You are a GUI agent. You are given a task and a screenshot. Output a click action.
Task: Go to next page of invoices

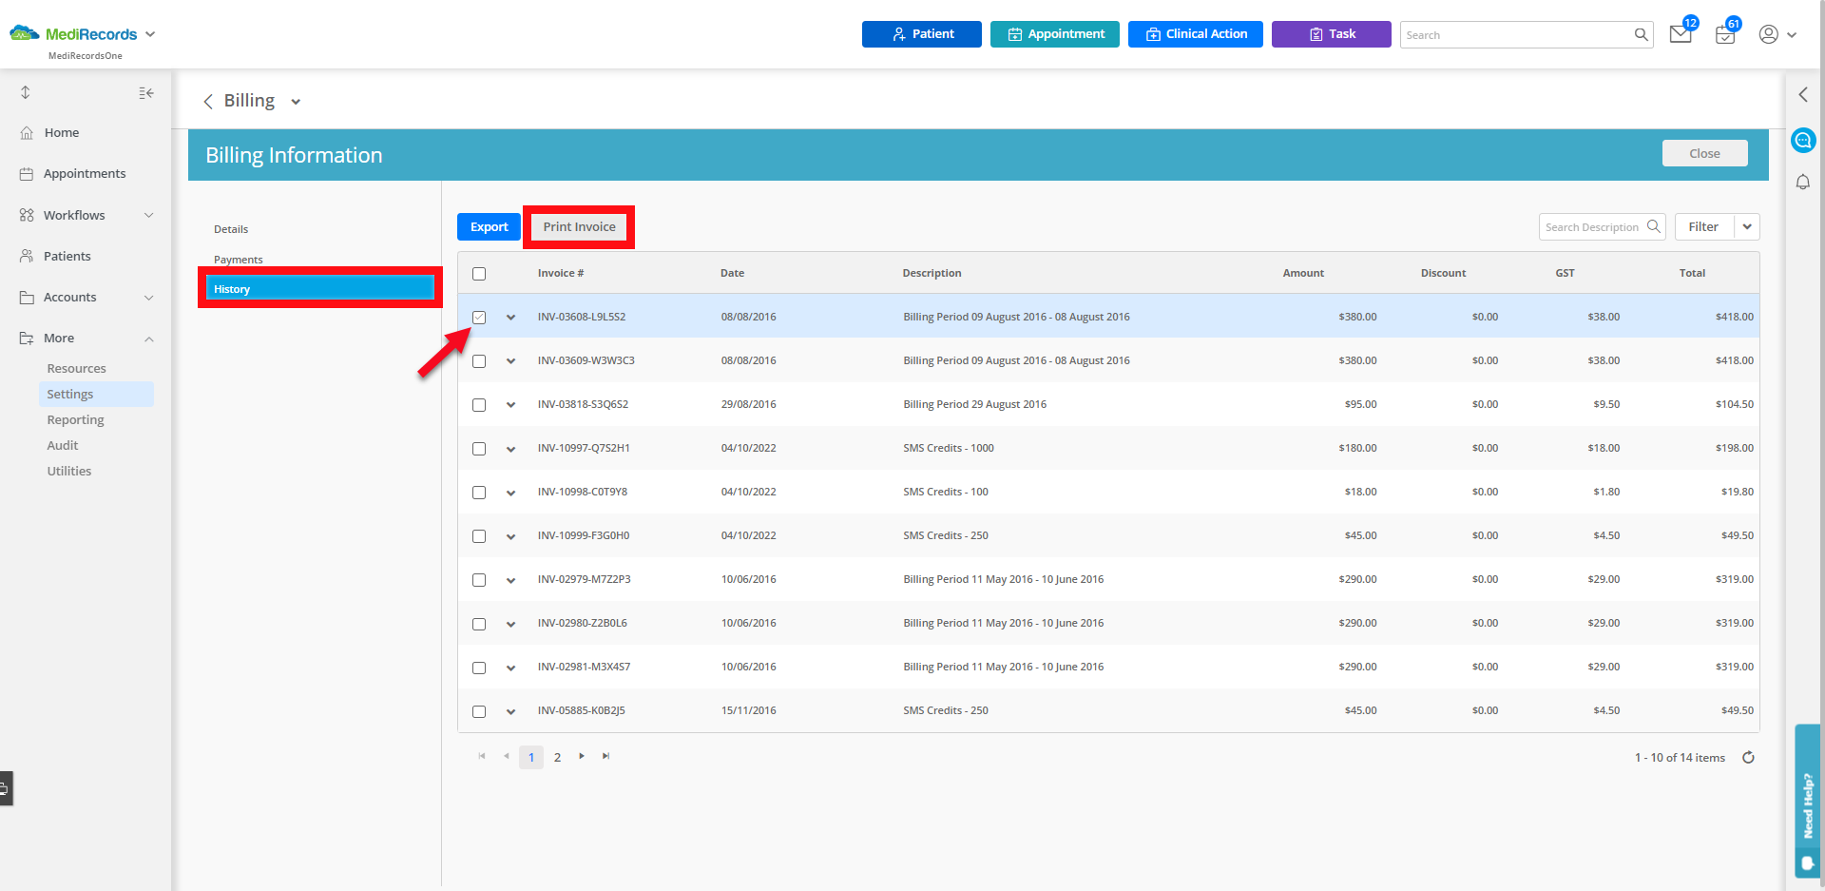point(582,757)
